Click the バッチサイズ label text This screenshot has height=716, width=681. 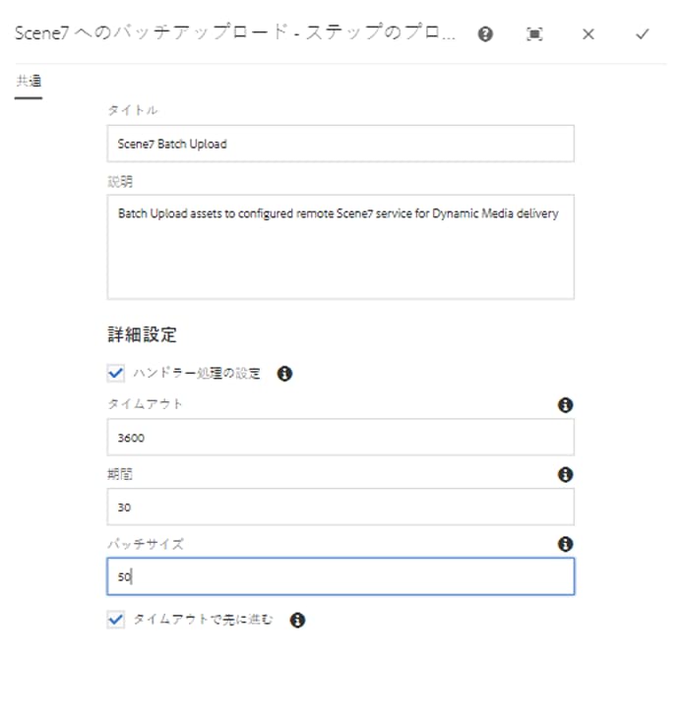[146, 544]
